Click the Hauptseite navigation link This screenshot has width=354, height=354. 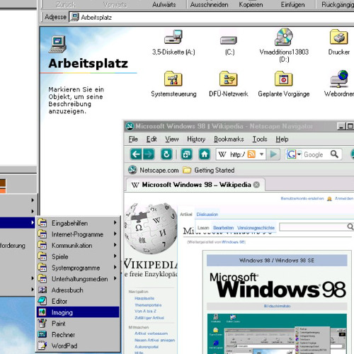coord(144,298)
